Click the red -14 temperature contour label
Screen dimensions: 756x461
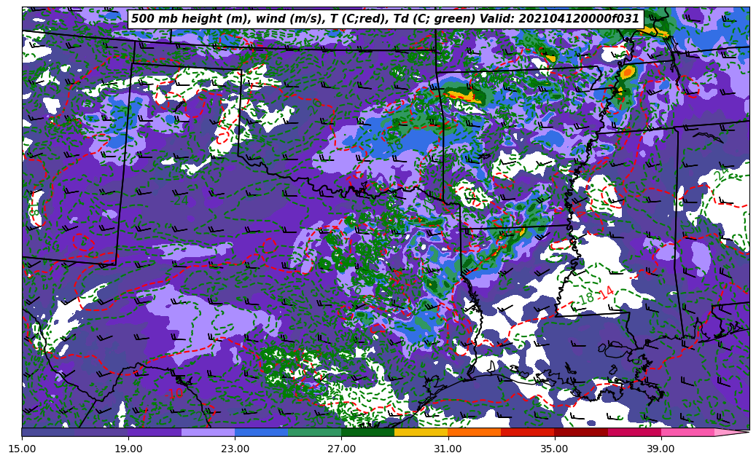605,293
